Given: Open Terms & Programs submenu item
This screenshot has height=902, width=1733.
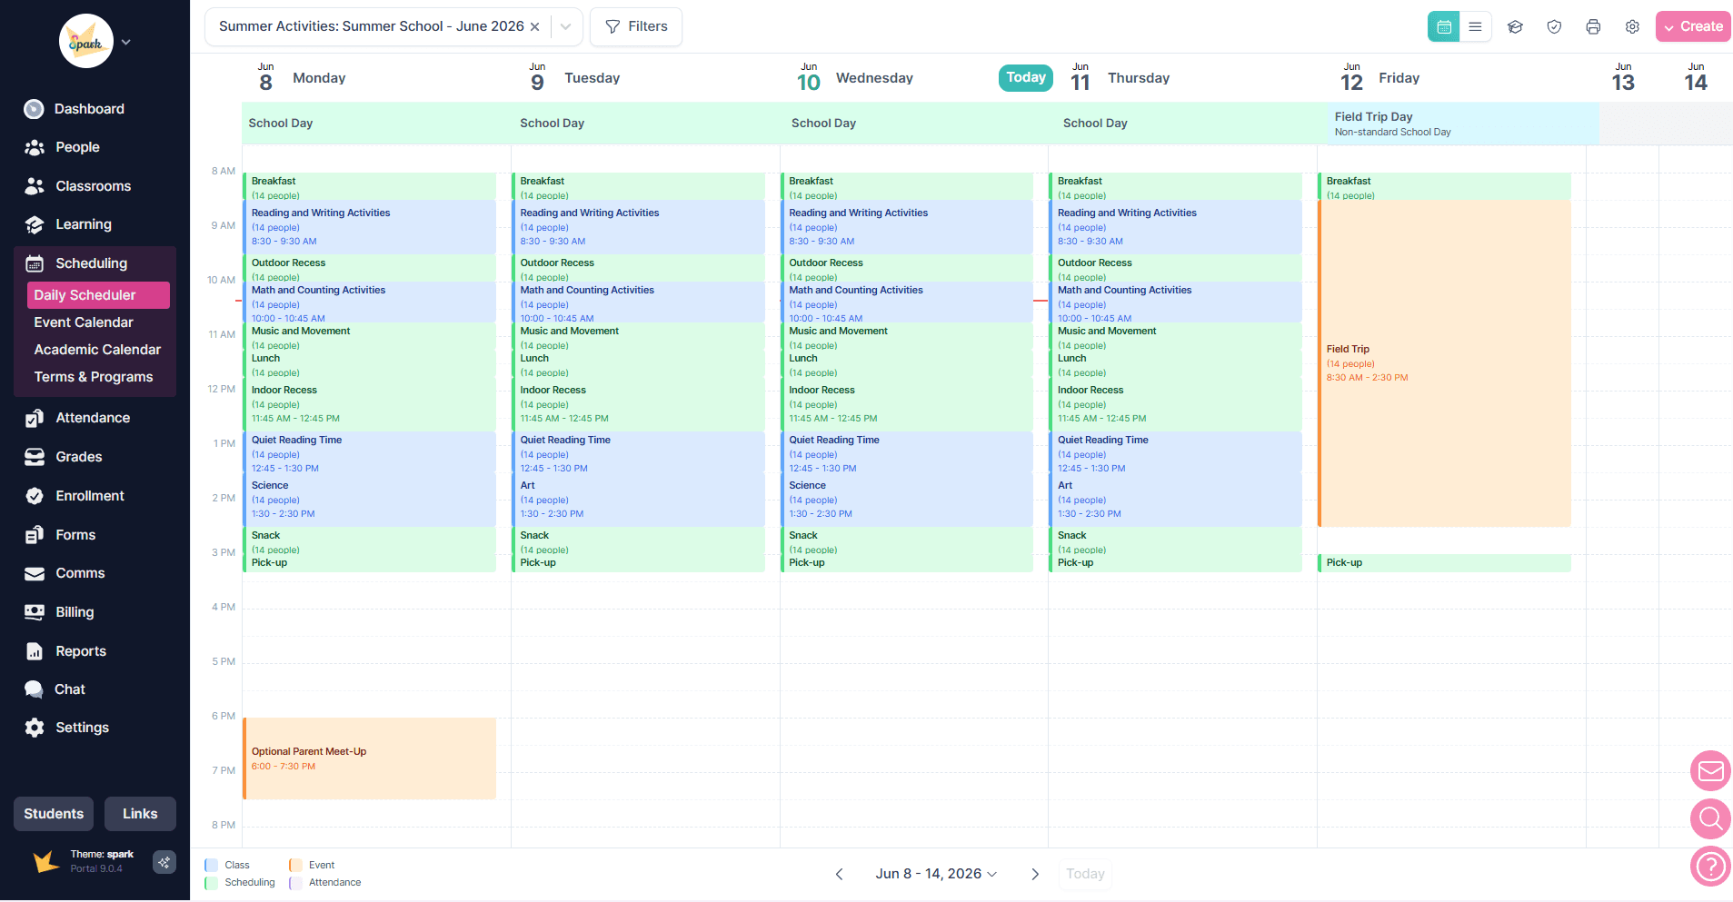Looking at the screenshot, I should 94,377.
